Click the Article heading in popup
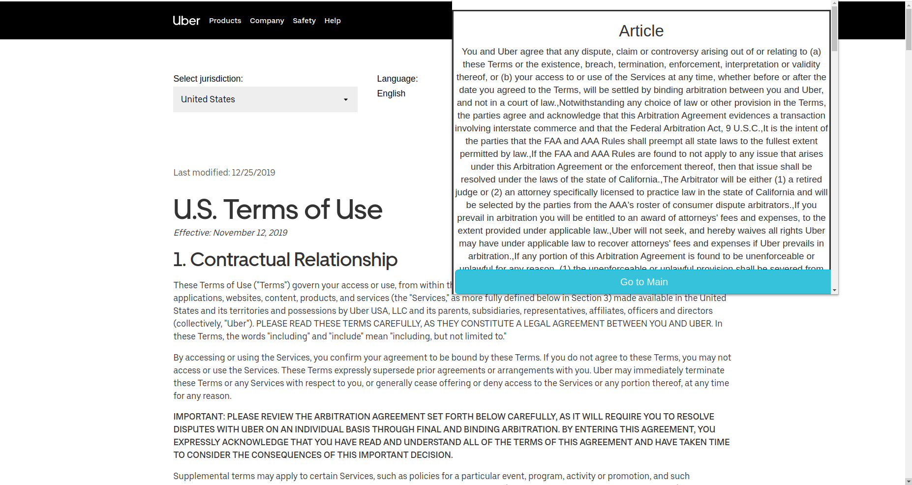Screen dimensions: 912x485 [641, 31]
